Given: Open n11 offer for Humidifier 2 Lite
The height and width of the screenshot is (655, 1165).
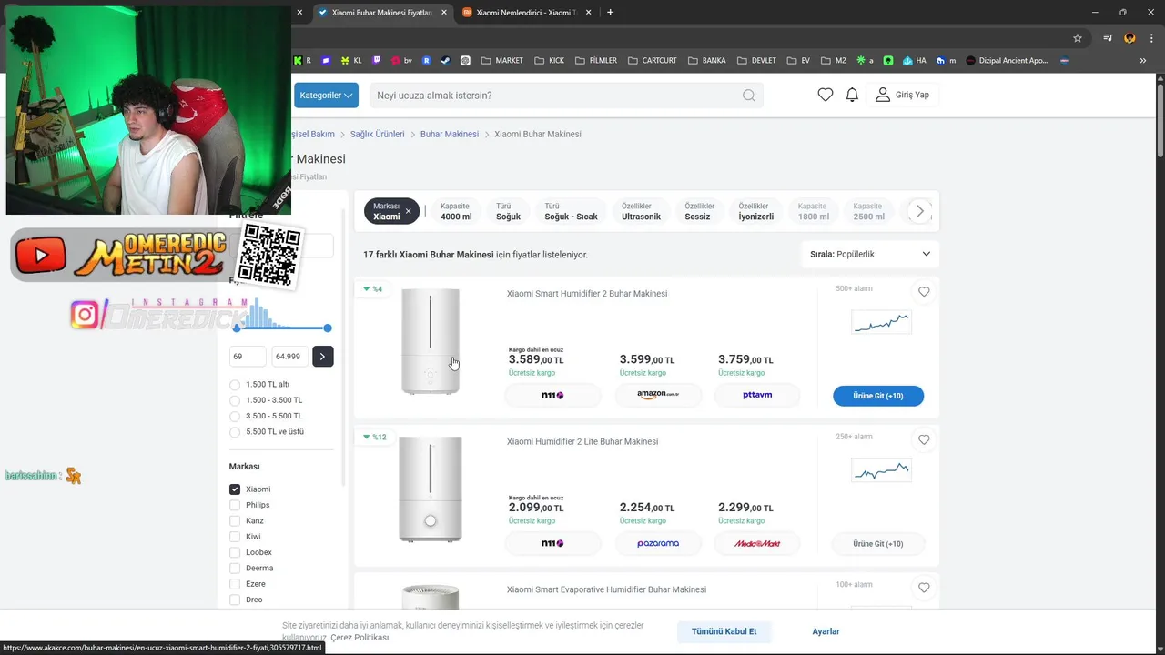Looking at the screenshot, I should pos(552,544).
